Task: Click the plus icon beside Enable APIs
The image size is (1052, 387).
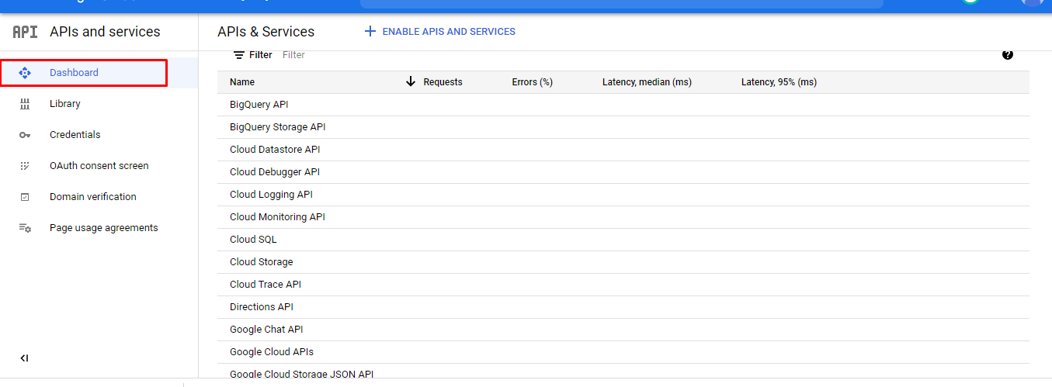Action: click(x=370, y=32)
